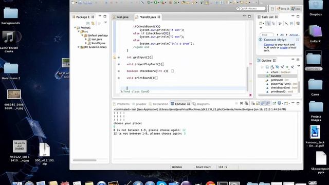The height and width of the screenshot is (185, 329).
Task: Click the Debug bug icon in toolbar
Action: 149,2
